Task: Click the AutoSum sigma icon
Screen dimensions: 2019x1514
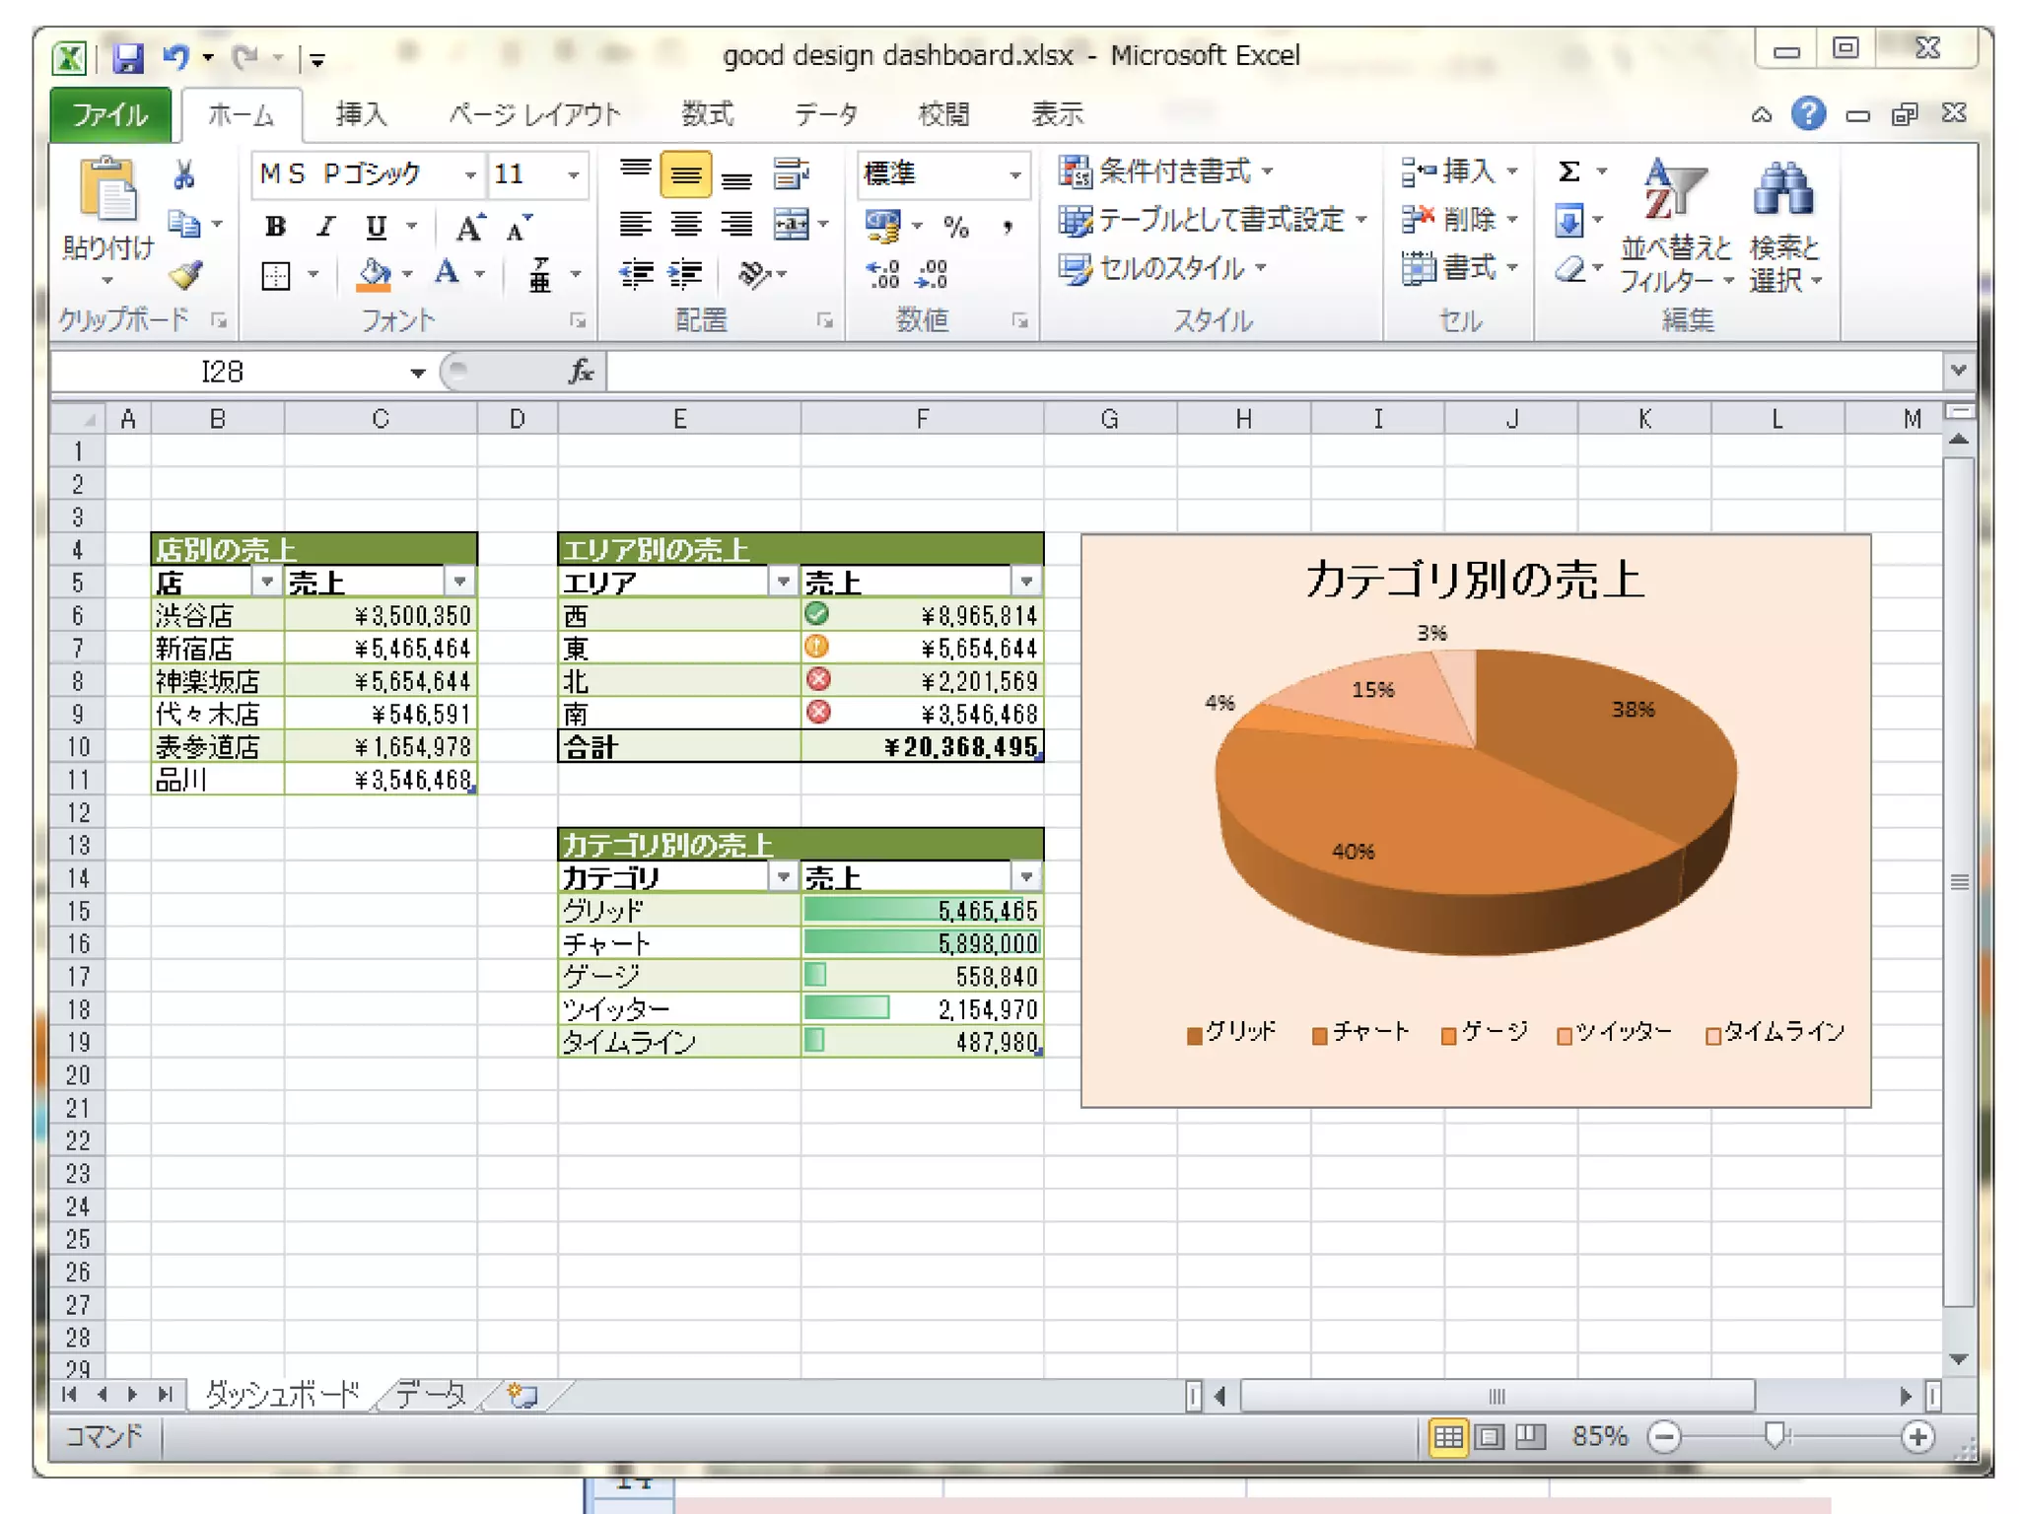Action: tap(1568, 172)
